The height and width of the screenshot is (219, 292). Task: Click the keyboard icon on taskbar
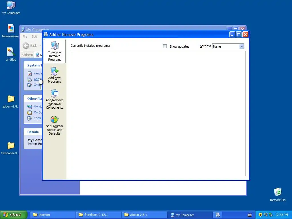[250, 215]
